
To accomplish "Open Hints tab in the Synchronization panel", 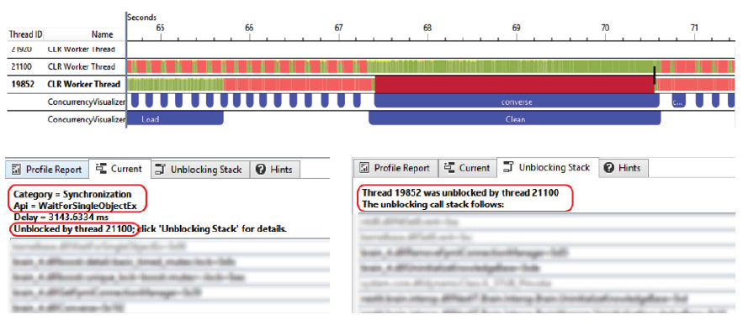I will tap(275, 170).
